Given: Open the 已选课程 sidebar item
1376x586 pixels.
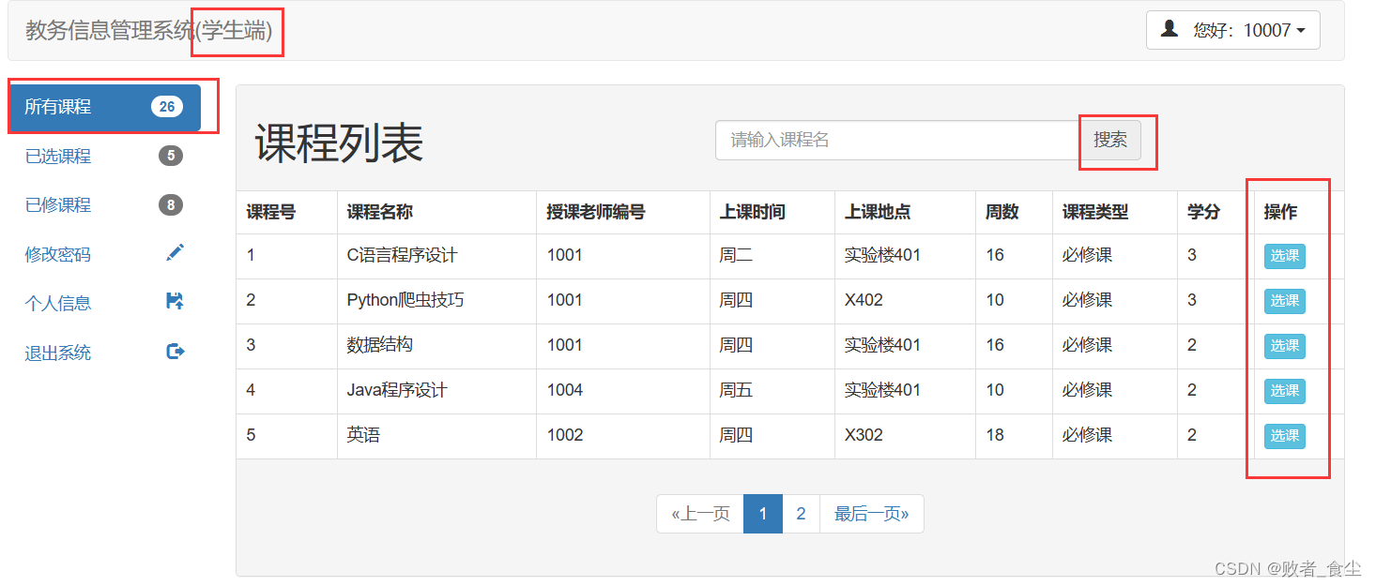Looking at the screenshot, I should [104, 156].
